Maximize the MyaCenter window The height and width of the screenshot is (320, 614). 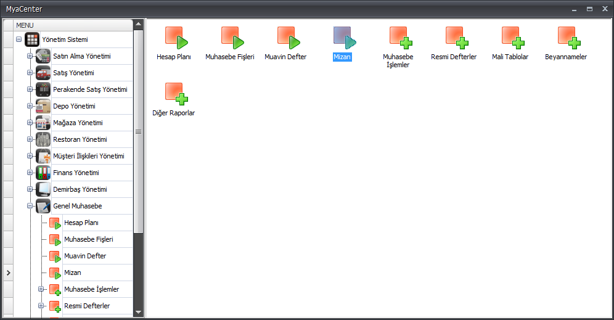(589, 9)
